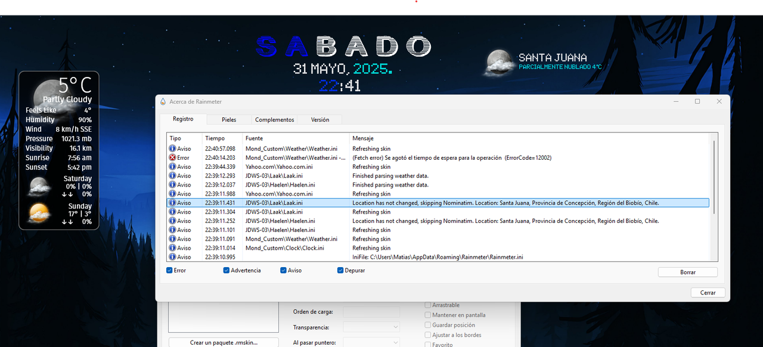Click the Orden de carga input field
Viewport: 763px width, 347px height.
pyautogui.click(x=371, y=312)
